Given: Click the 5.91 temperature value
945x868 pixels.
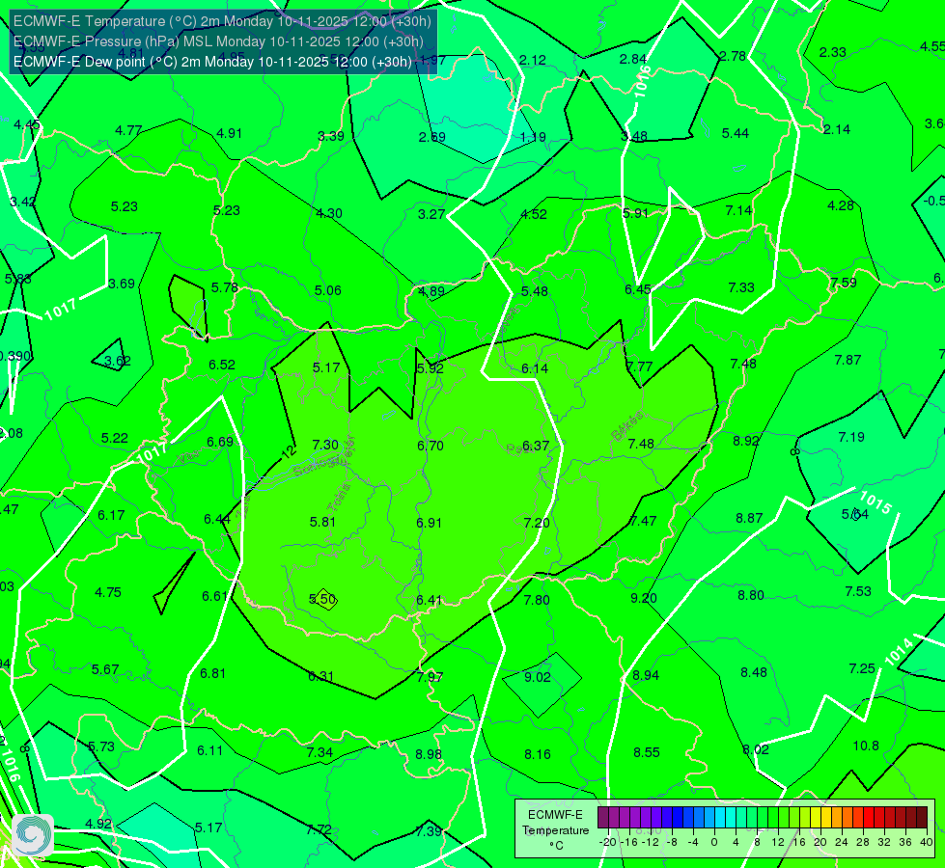Looking at the screenshot, I should pos(635,213).
